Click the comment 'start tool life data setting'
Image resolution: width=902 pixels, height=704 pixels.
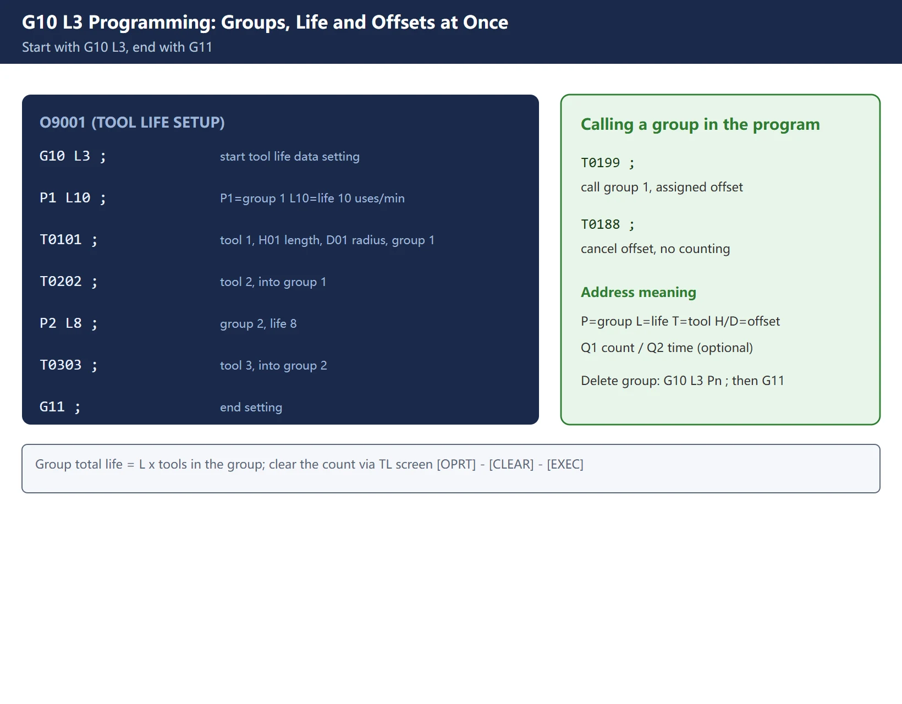290,157
